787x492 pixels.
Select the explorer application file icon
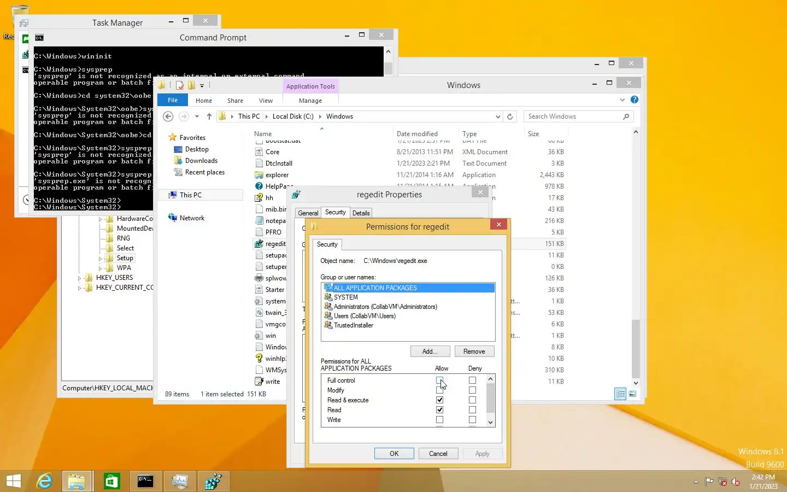tap(259, 175)
